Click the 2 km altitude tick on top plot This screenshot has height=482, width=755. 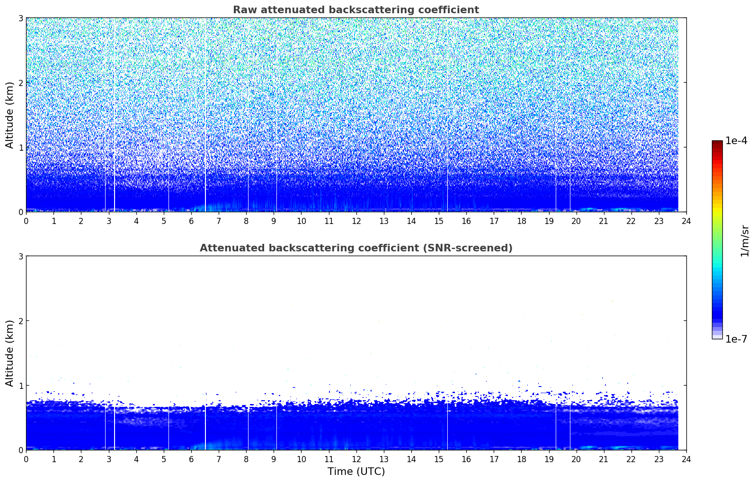point(20,83)
